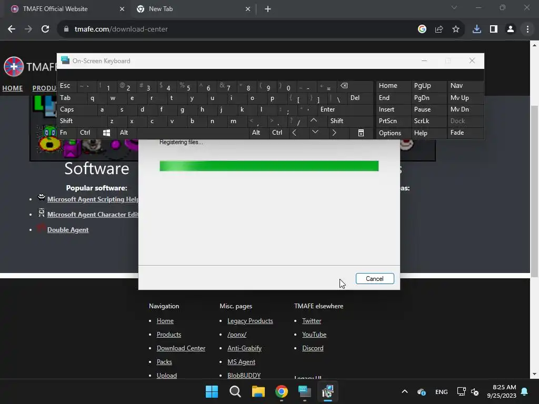Image resolution: width=539 pixels, height=404 pixels.
Task: Open new tab with plus button
Action: (268, 9)
